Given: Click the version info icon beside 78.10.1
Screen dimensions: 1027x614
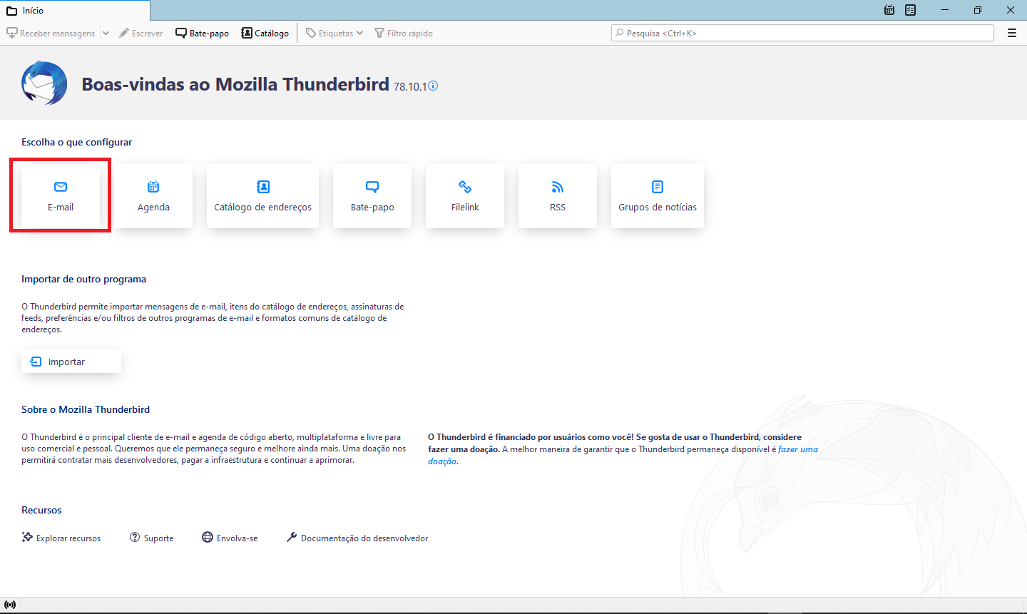Looking at the screenshot, I should 433,86.
